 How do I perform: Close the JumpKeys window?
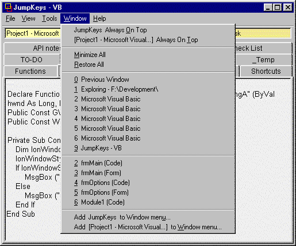[288, 7]
